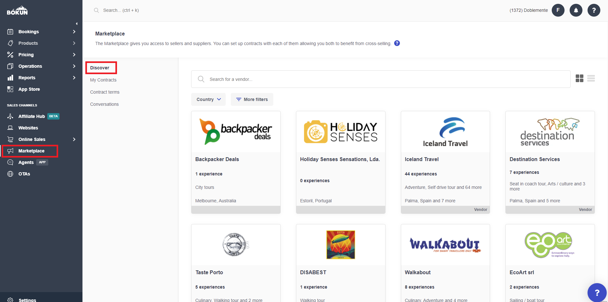Viewport: 608px width, 302px height.
Task: Click the EcoArt srl vendor name
Action: pos(522,272)
